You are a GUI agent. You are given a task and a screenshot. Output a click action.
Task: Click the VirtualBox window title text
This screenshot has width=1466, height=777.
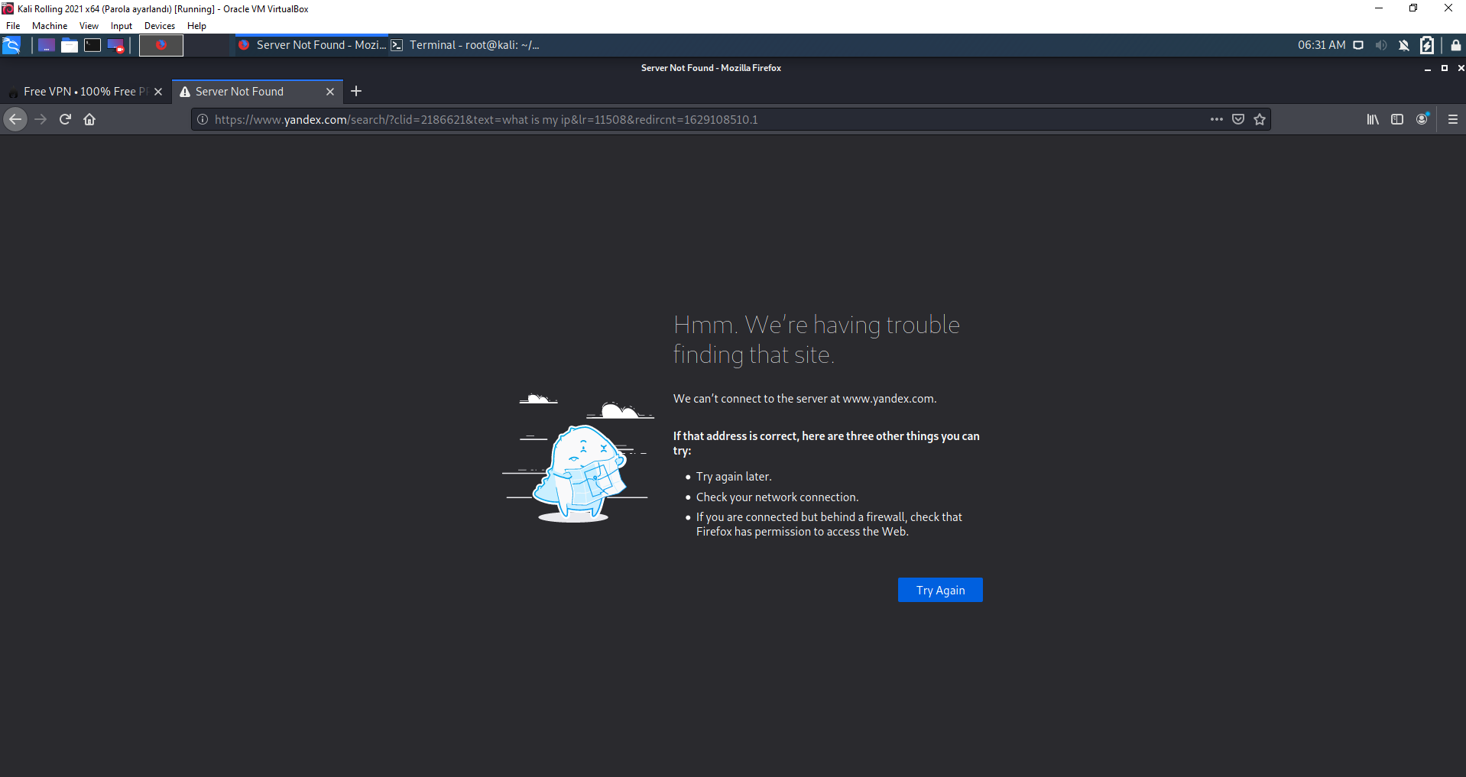point(163,9)
